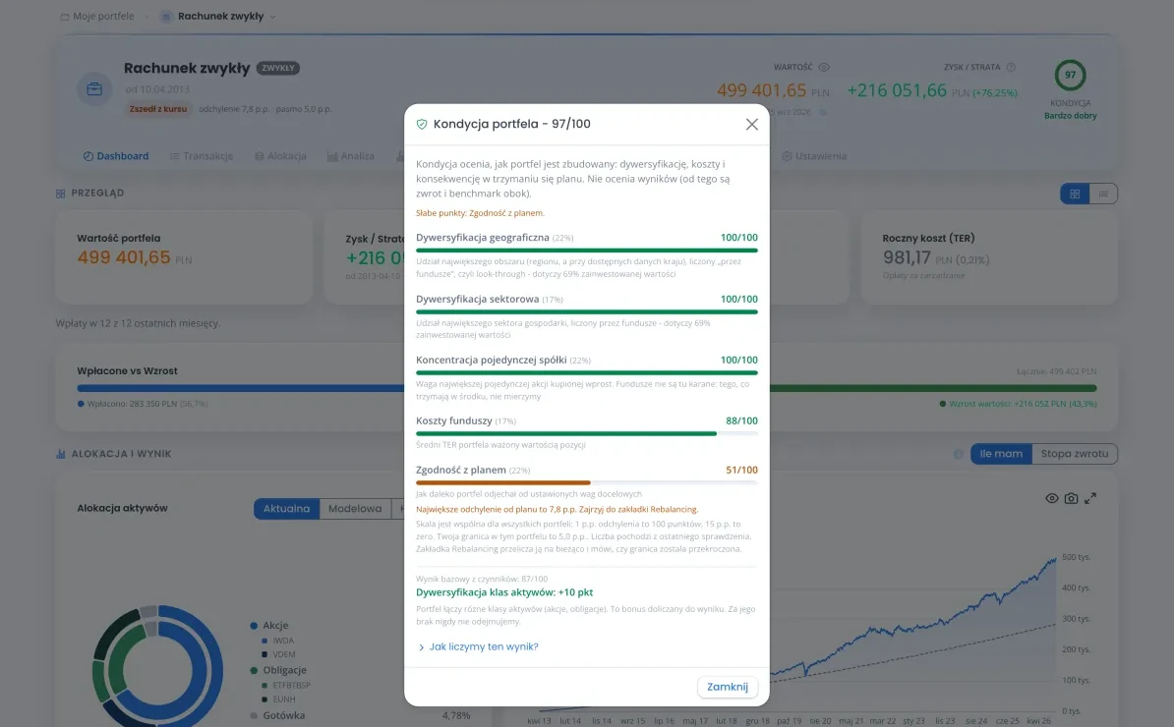This screenshot has height=727, width=1174.
Task: Switch to the Analiza tab
Action: click(350, 156)
